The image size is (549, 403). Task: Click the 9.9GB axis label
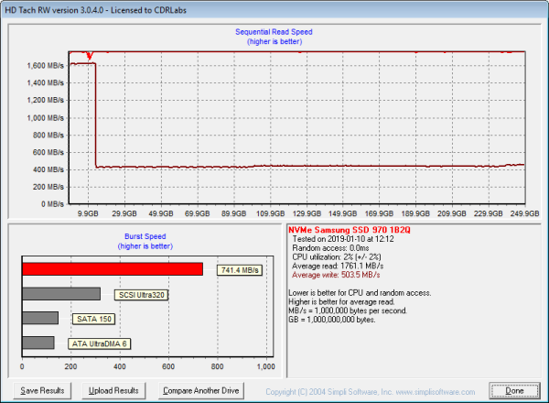(x=88, y=213)
